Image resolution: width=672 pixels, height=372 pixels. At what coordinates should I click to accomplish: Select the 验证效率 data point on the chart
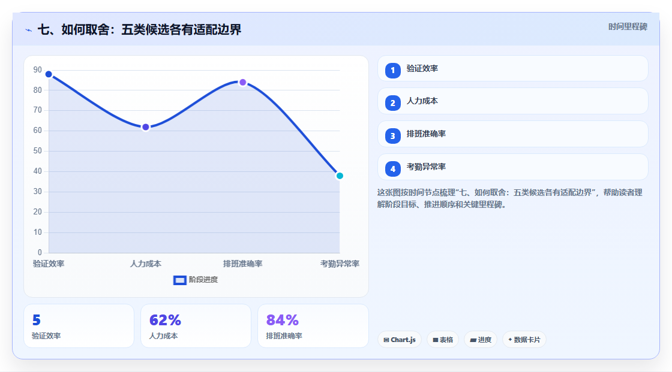[49, 74]
